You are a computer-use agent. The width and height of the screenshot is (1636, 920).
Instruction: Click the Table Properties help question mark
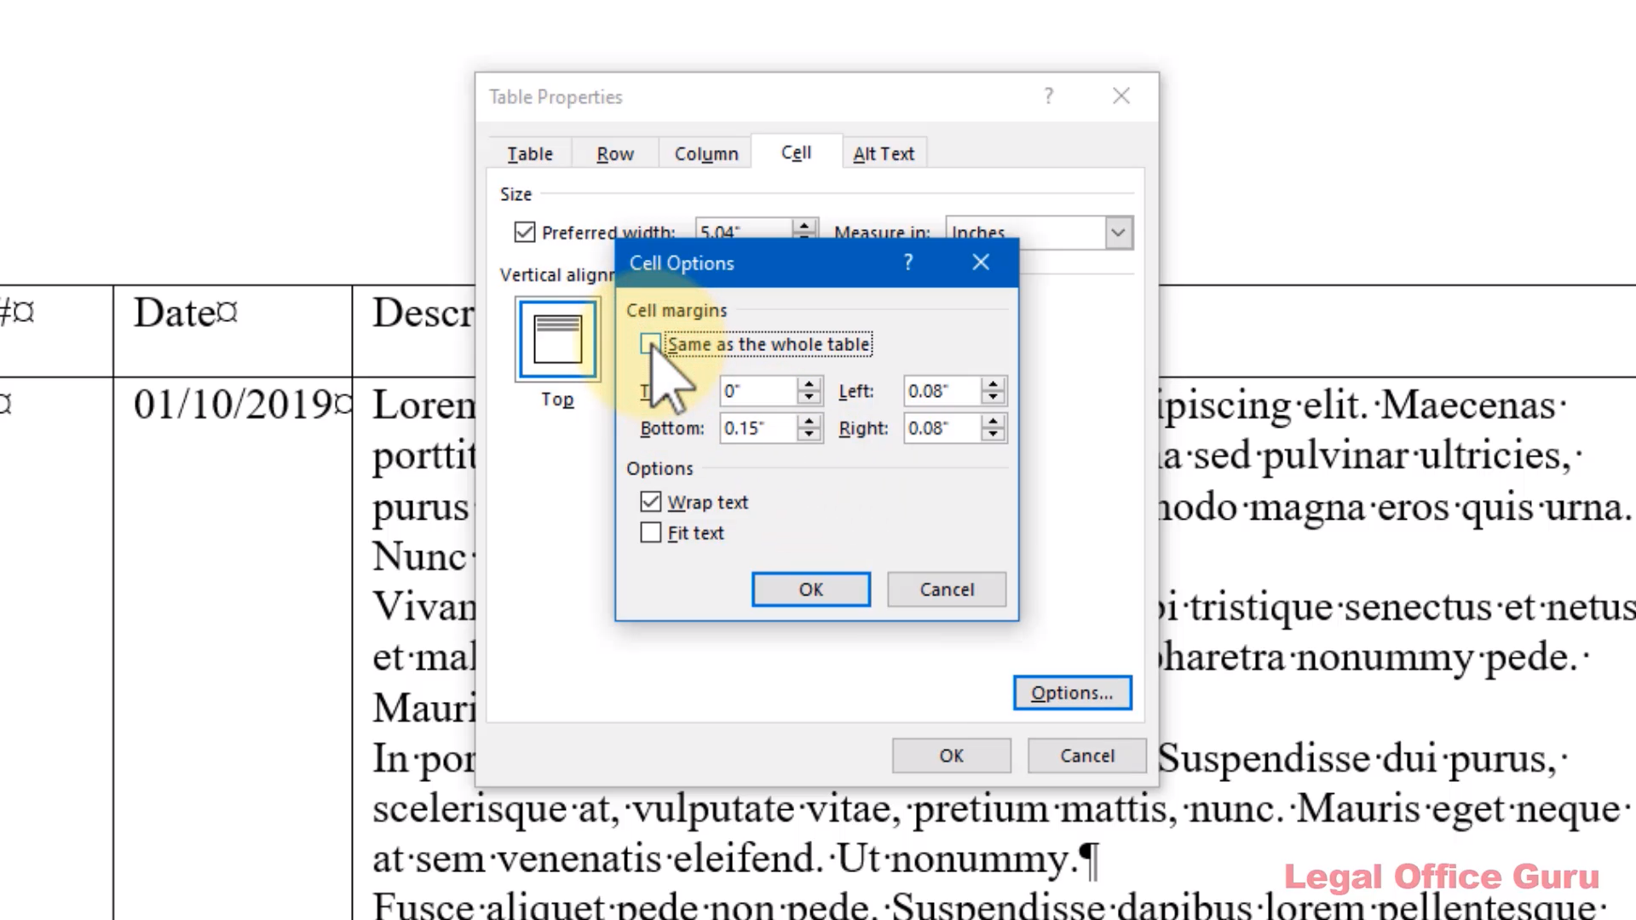(1048, 96)
